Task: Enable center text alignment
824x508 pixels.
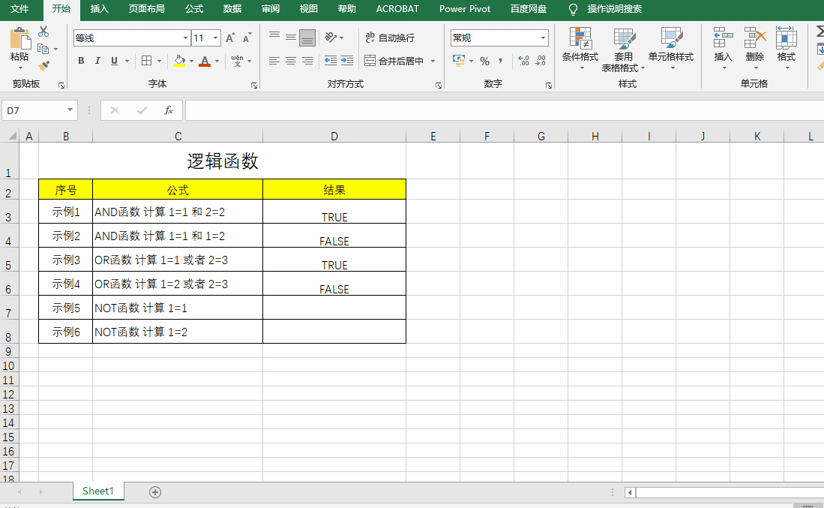Action: coord(290,61)
